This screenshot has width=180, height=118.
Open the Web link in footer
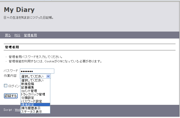pos(17,110)
